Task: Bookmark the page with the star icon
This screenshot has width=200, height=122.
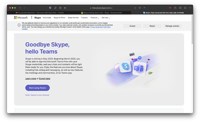Action: 140,8
